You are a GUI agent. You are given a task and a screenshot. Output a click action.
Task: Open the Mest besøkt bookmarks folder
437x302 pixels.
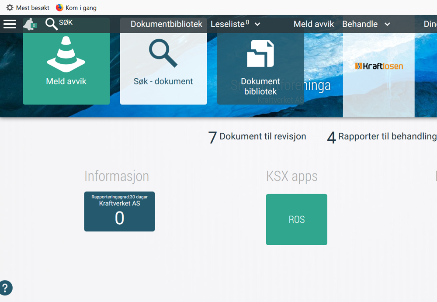point(28,7)
